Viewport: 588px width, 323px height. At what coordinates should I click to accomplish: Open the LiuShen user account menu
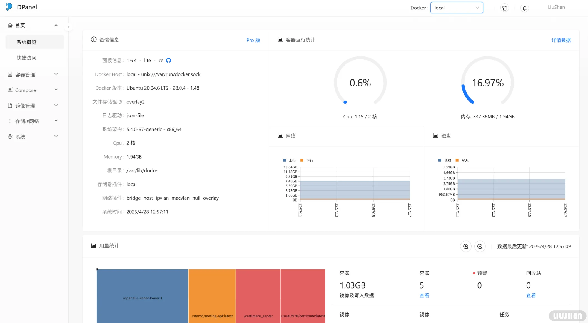(556, 7)
